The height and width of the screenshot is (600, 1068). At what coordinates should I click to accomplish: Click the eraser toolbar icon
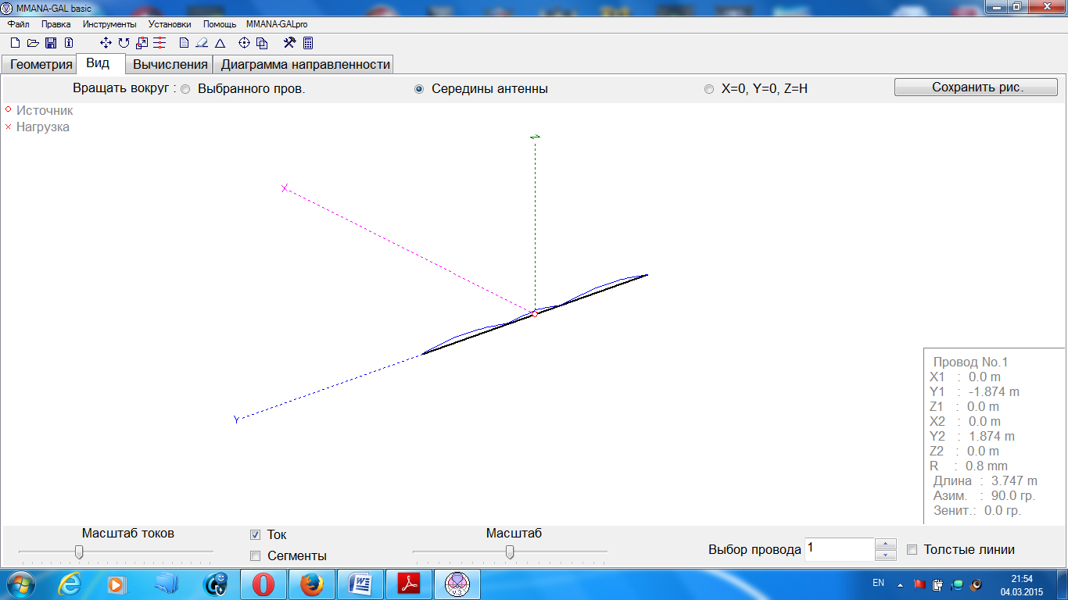[x=202, y=43]
